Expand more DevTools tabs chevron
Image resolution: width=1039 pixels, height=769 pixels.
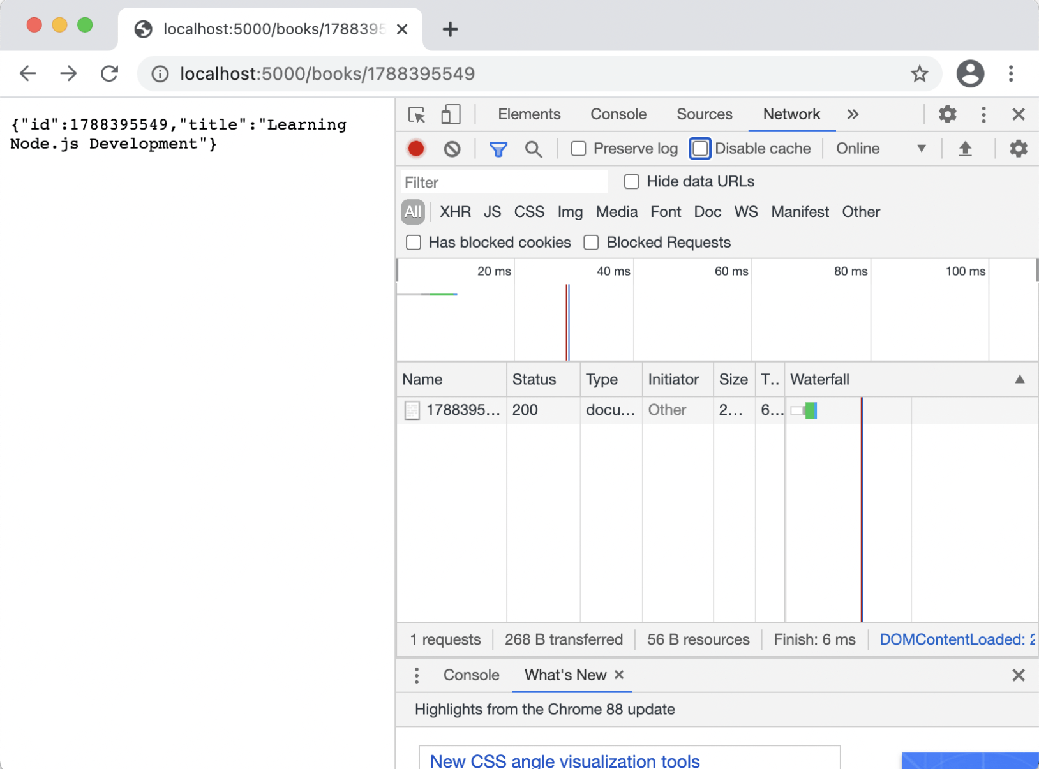853,115
